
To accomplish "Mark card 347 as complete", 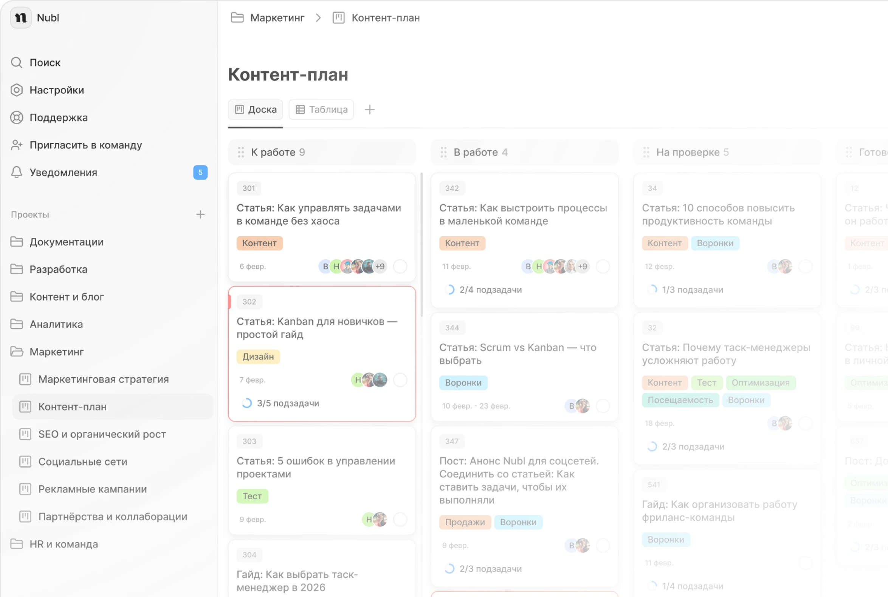I will pos(603,545).
